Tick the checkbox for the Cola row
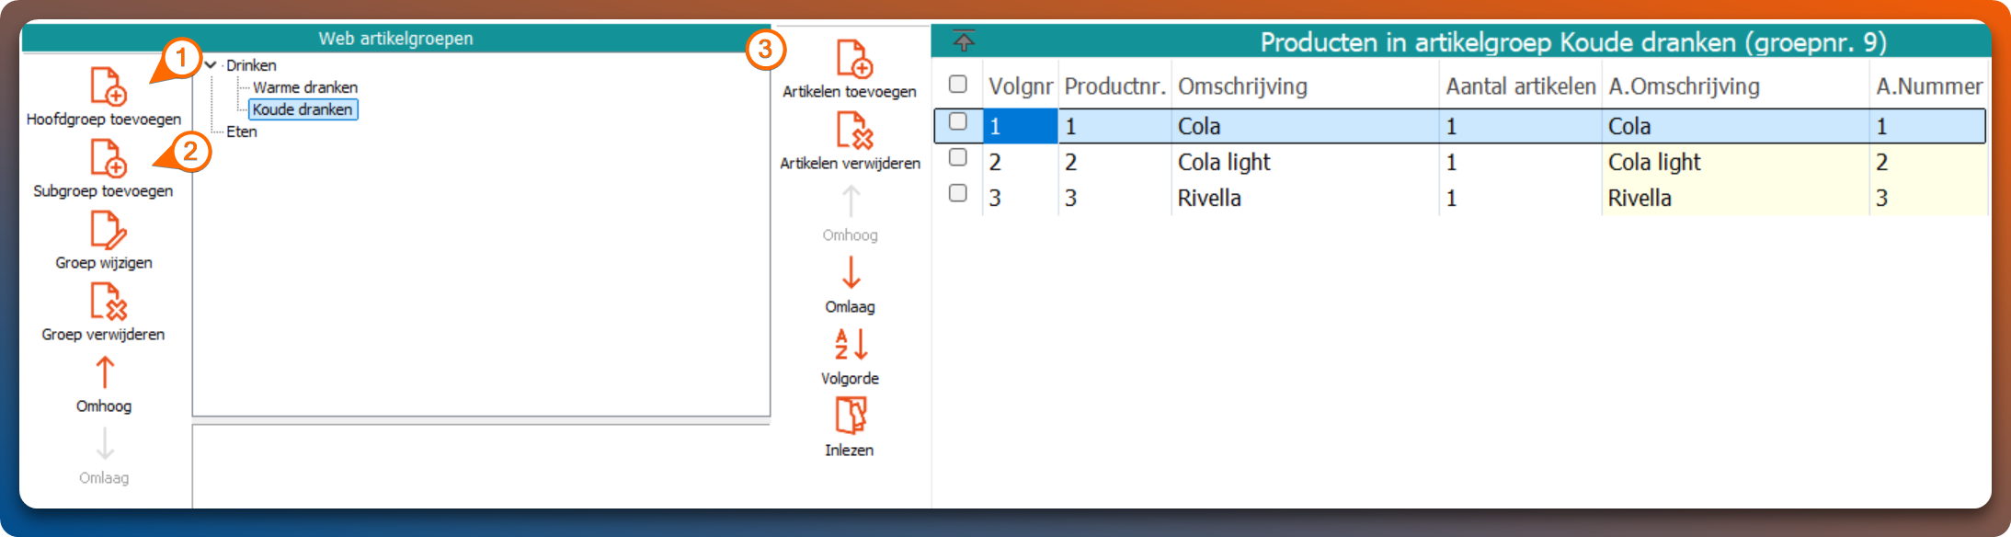Viewport: 2011px width, 537px height. click(957, 121)
